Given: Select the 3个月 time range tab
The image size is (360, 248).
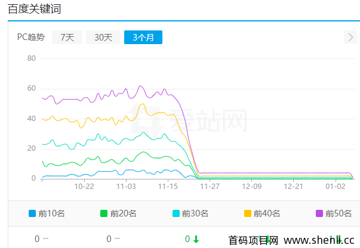Looking at the screenshot, I should (143, 37).
